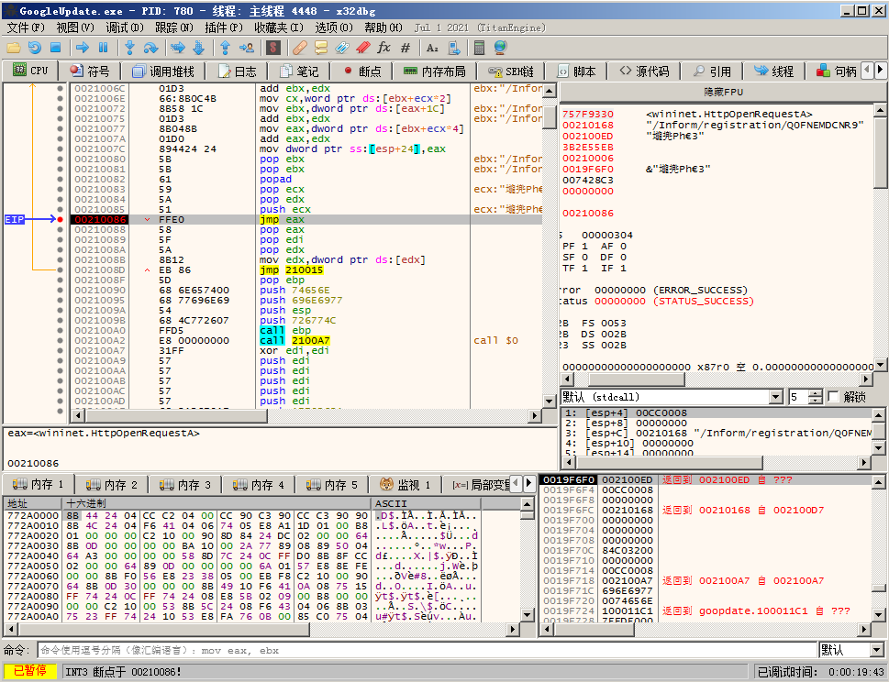Switch to the 断点 tab
This screenshot has height=682, width=889.
(362, 71)
